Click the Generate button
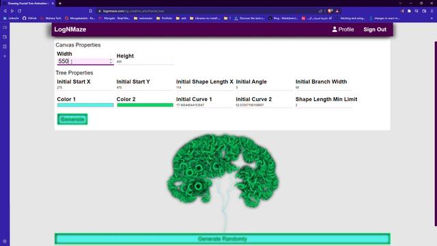Image resolution: width=437 pixels, height=246 pixels. coord(72,120)
